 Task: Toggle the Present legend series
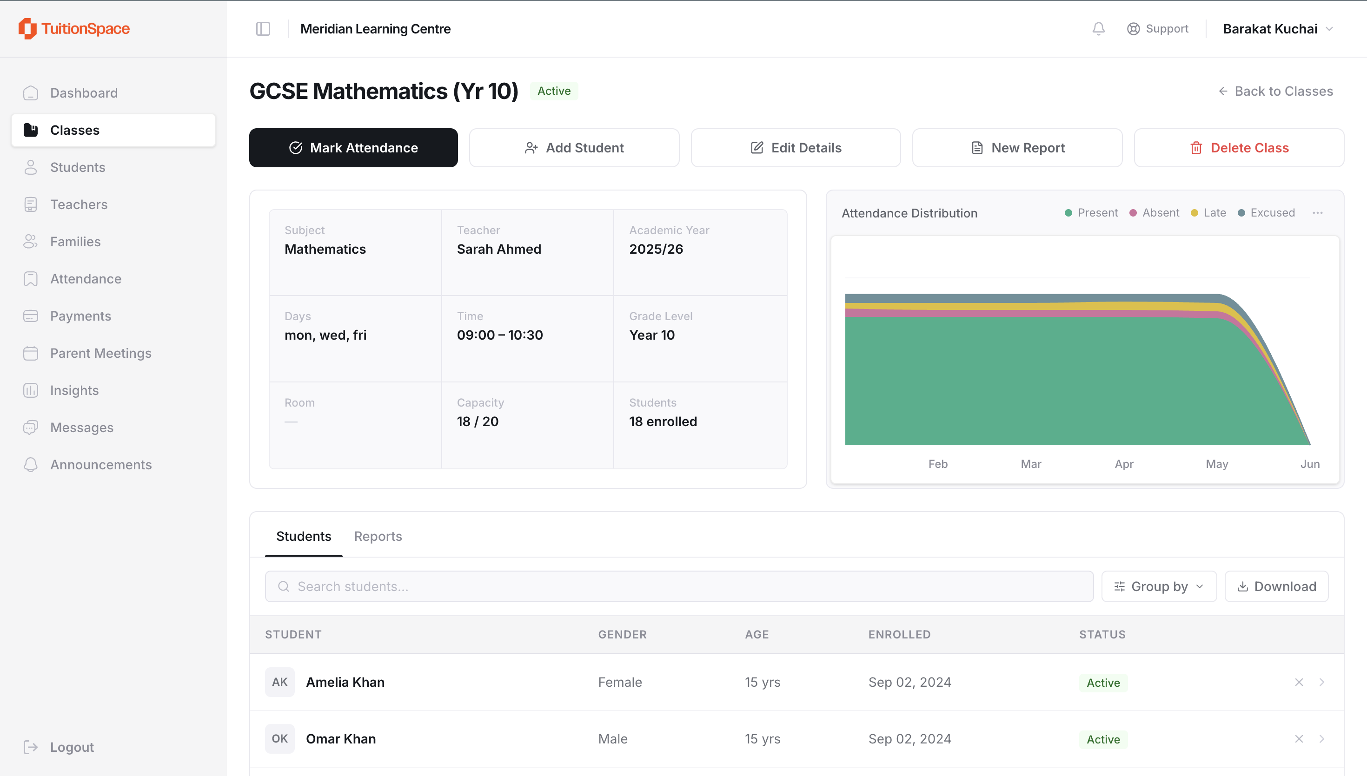[1091, 213]
